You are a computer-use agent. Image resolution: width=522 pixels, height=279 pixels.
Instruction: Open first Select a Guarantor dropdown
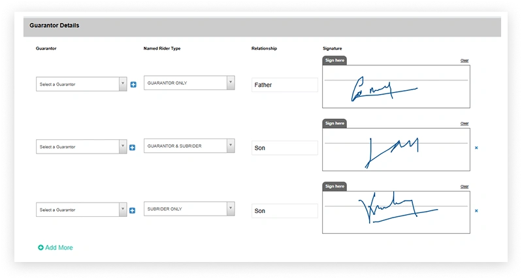point(82,84)
